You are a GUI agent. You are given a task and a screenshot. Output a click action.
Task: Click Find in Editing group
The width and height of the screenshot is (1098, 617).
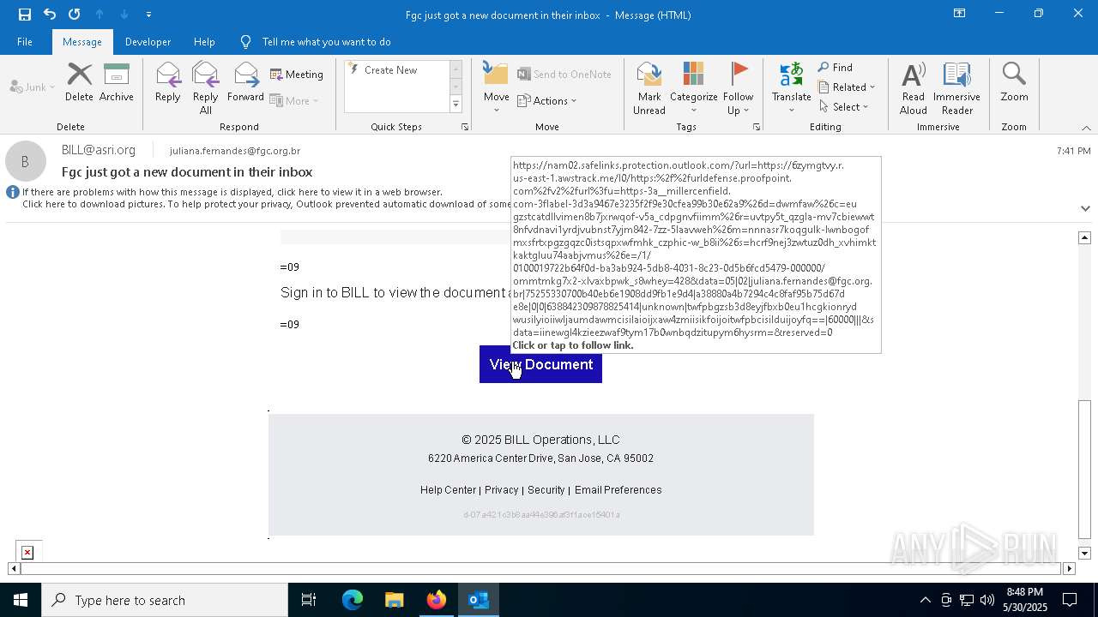(x=836, y=68)
